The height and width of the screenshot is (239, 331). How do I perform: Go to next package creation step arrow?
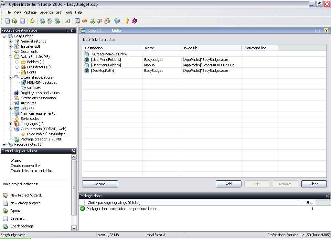click(x=72, y=30)
